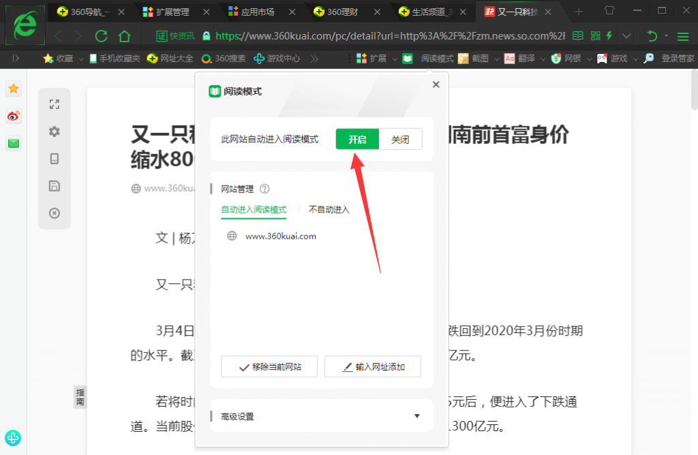
Task: Open 360搜索 bookmark
Action: tap(224, 59)
